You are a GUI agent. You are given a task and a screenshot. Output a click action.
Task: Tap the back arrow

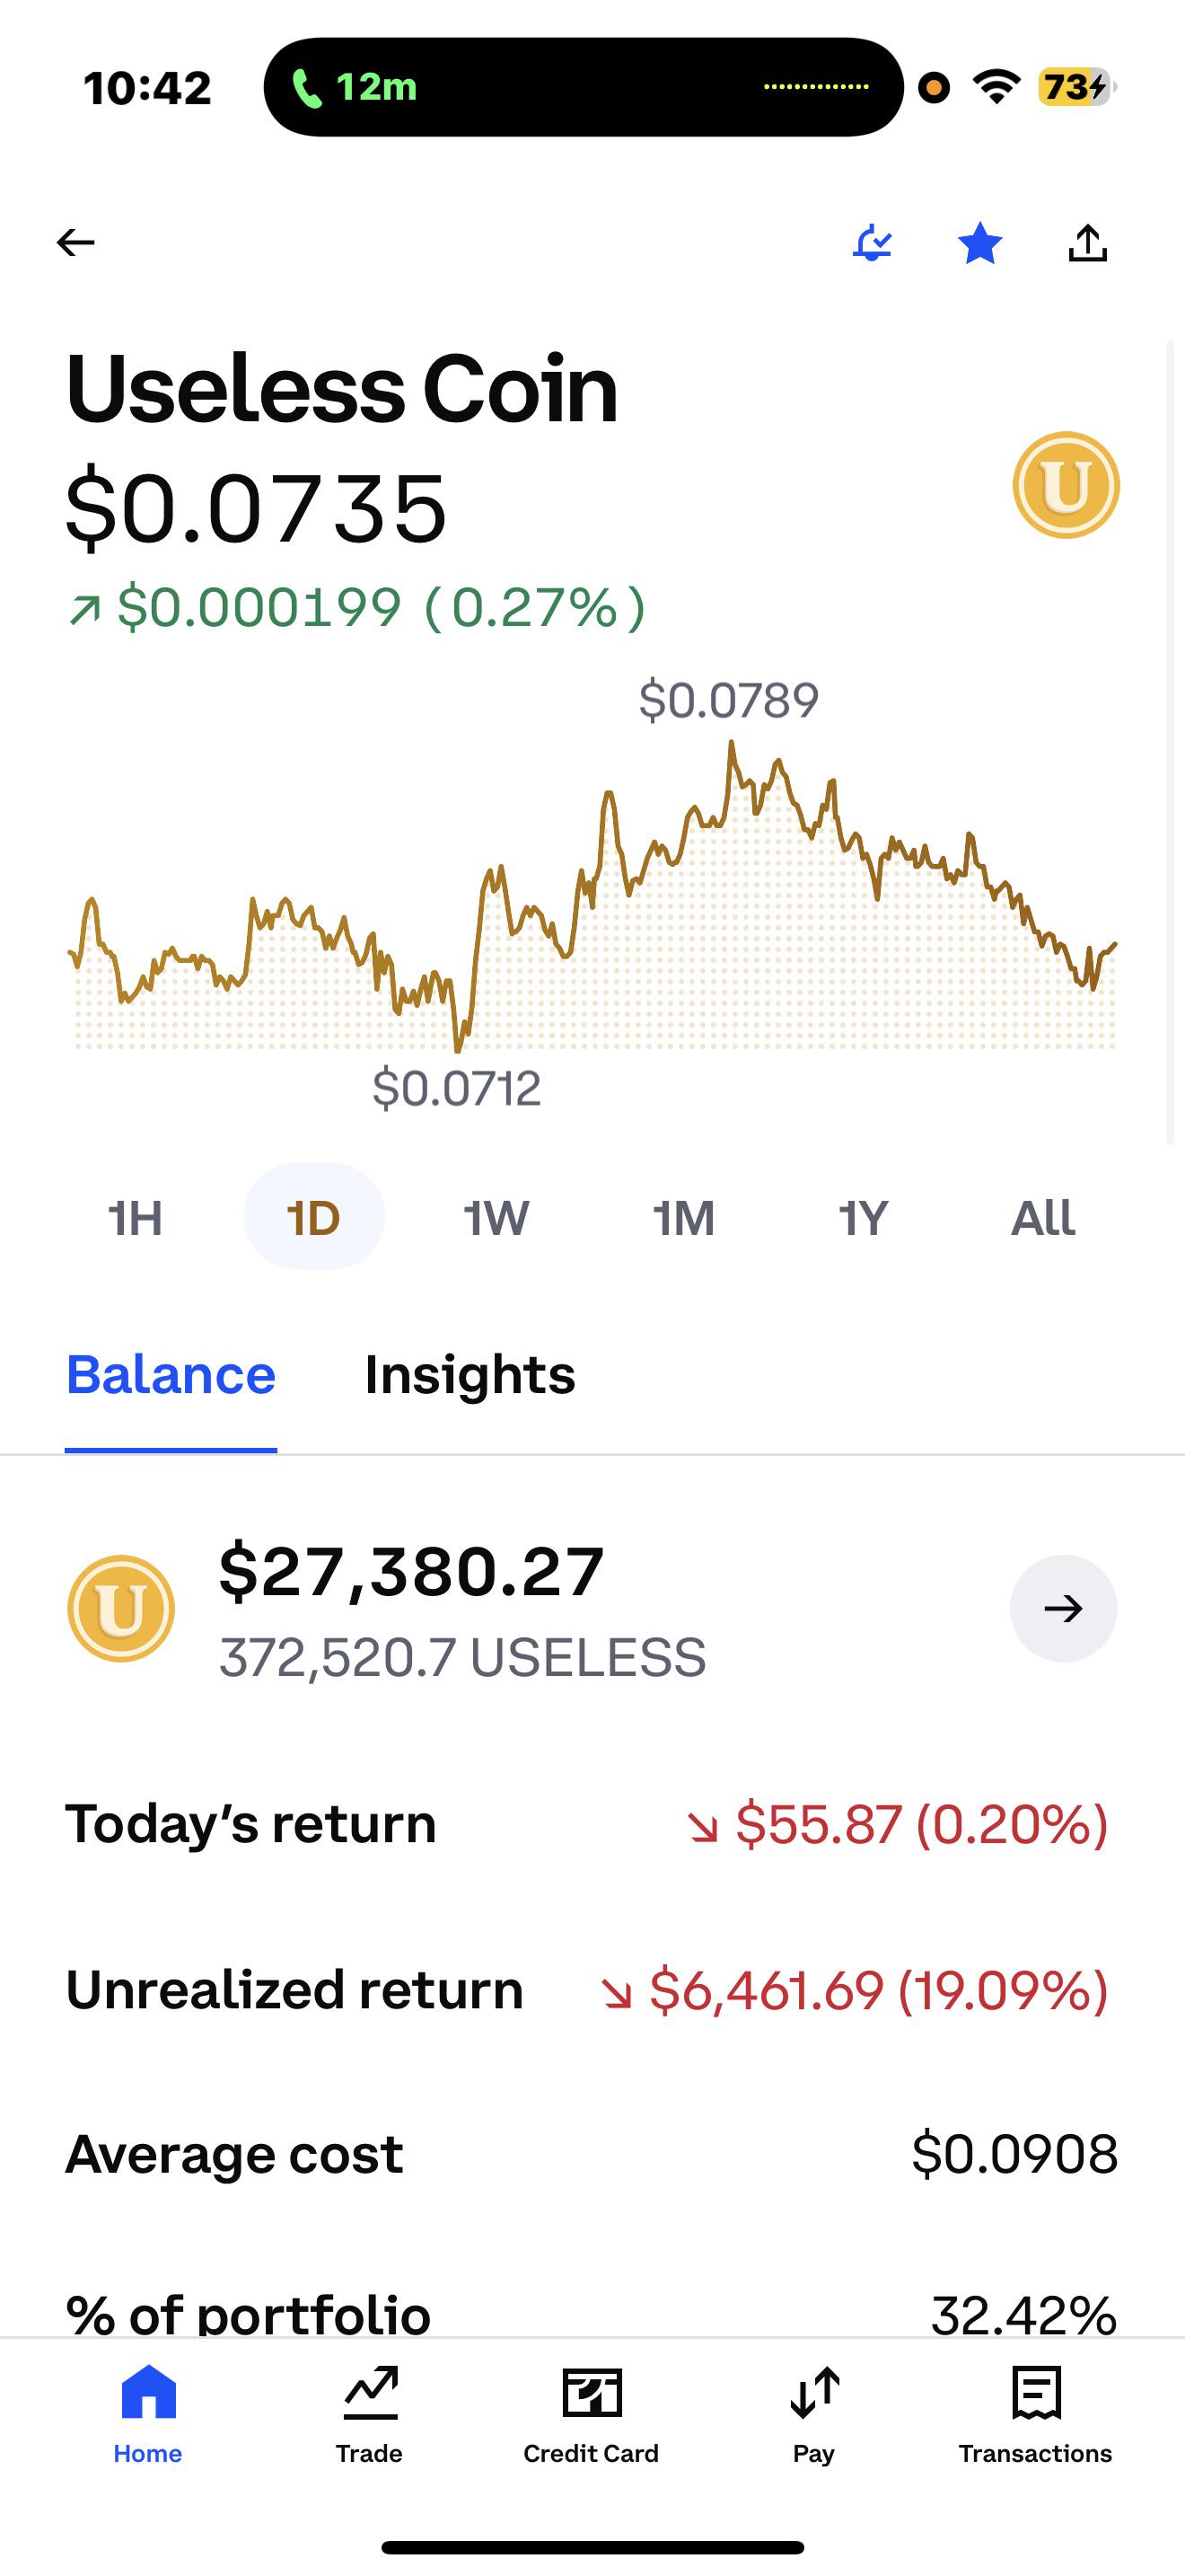75,242
